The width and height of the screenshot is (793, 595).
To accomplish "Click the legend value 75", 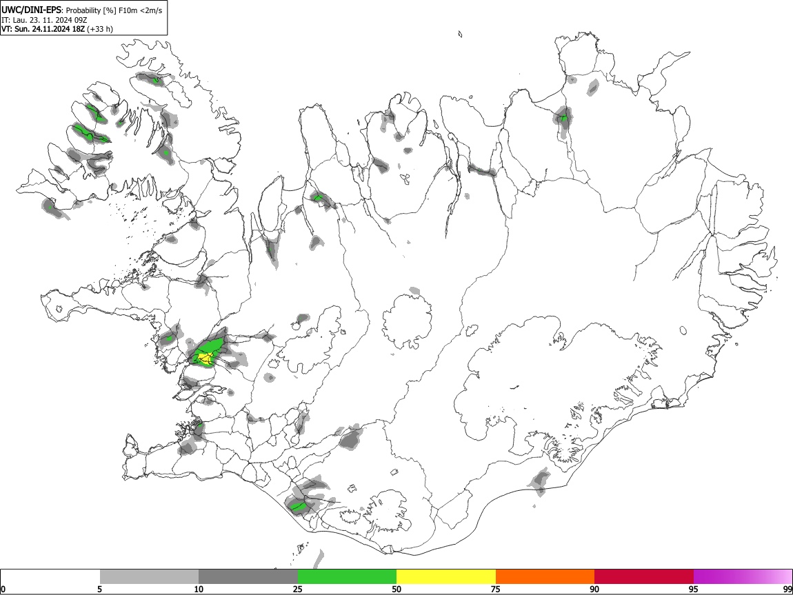I will pos(496,589).
